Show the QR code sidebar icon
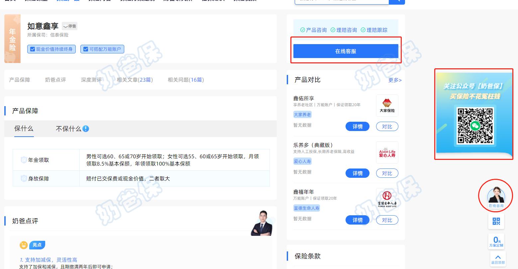Image resolution: width=518 pixels, height=269 pixels. (x=496, y=221)
